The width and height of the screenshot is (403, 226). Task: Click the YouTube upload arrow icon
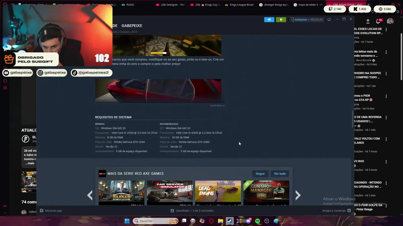368,21
